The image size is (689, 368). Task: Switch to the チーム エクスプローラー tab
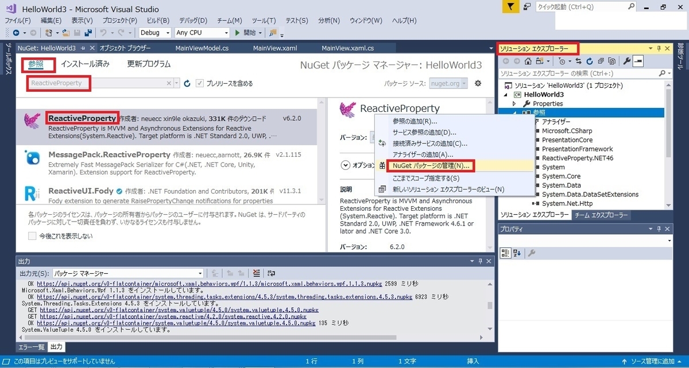click(601, 215)
